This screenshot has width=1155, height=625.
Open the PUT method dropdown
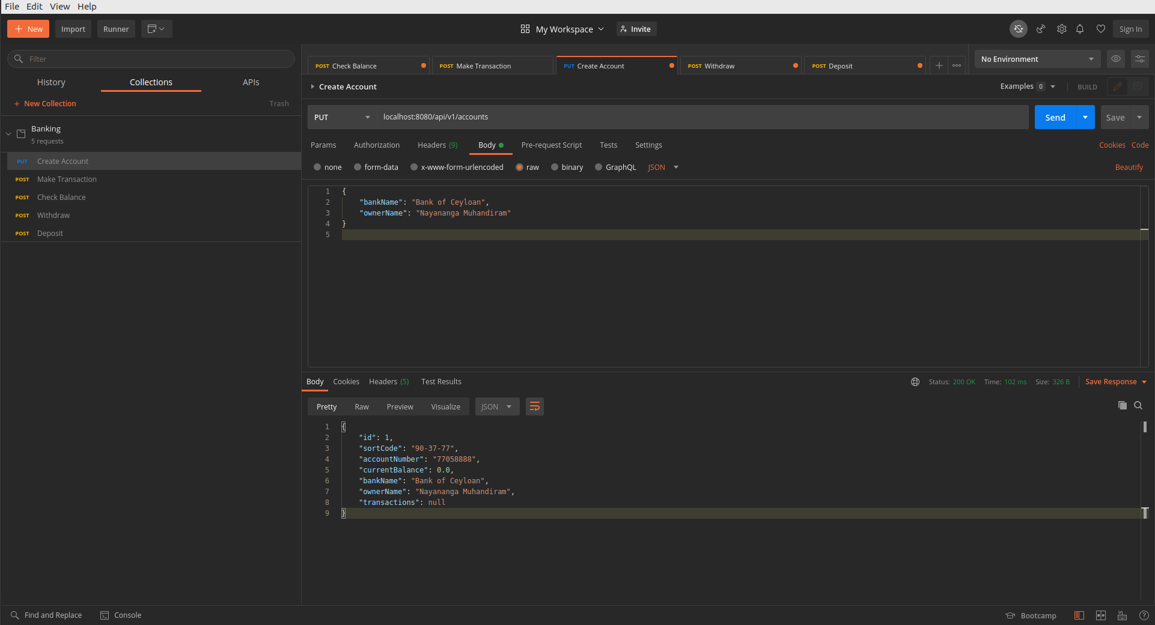pos(342,117)
